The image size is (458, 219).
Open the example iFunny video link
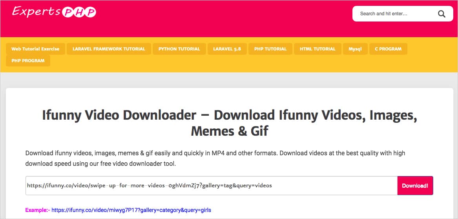(x=131, y=210)
